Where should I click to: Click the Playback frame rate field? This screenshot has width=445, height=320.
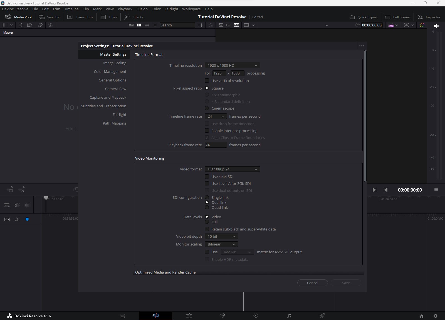(x=216, y=145)
